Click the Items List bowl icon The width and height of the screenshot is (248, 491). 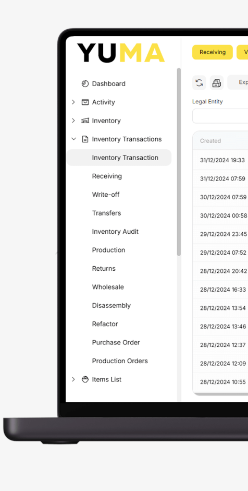coord(85,379)
